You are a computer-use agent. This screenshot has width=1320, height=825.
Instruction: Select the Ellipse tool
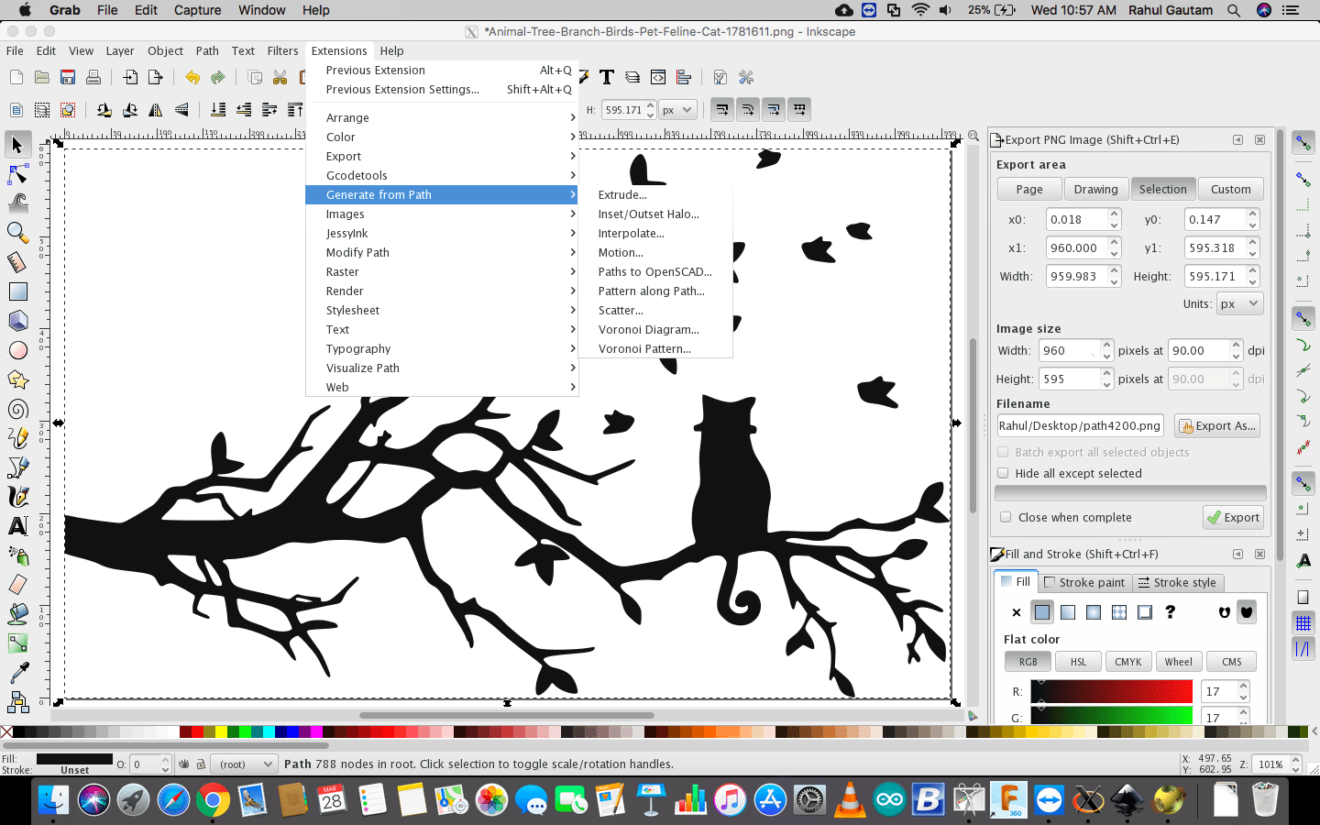17,350
